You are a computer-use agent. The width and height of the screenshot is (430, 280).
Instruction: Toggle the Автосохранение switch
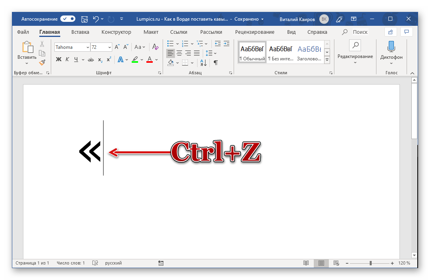coord(68,19)
